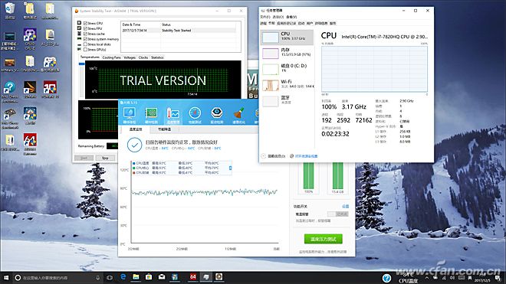Select Disk 0 (C: D:) entry
The height and width of the screenshot is (284, 506).
pos(287,69)
